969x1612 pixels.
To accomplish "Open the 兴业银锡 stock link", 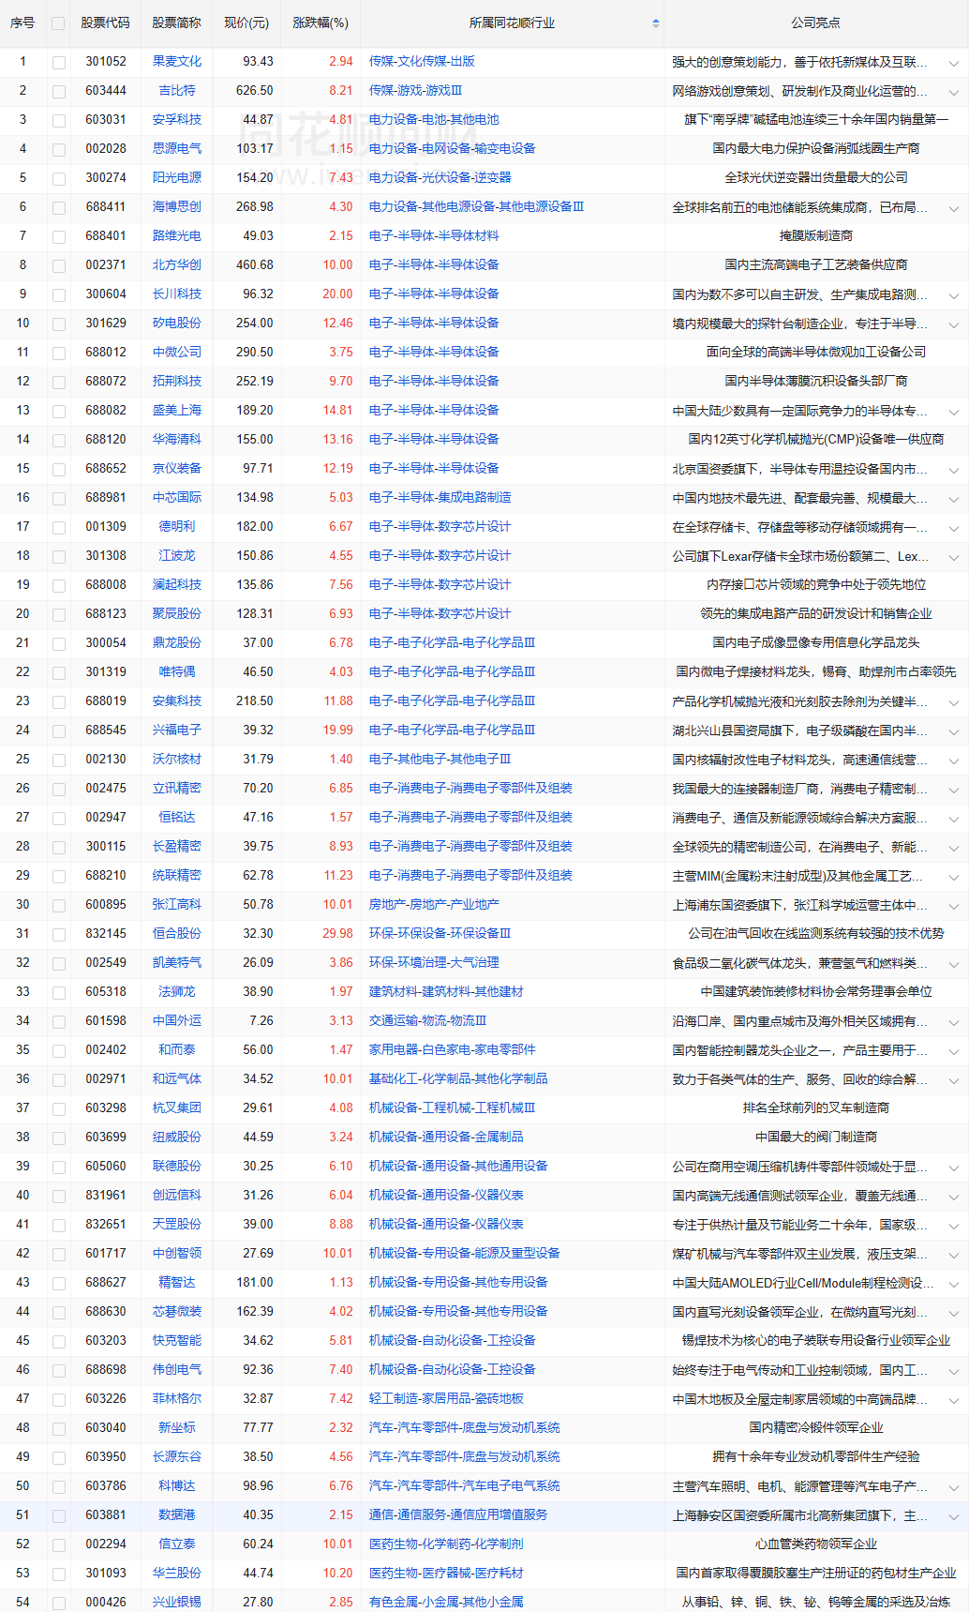I will (177, 1603).
